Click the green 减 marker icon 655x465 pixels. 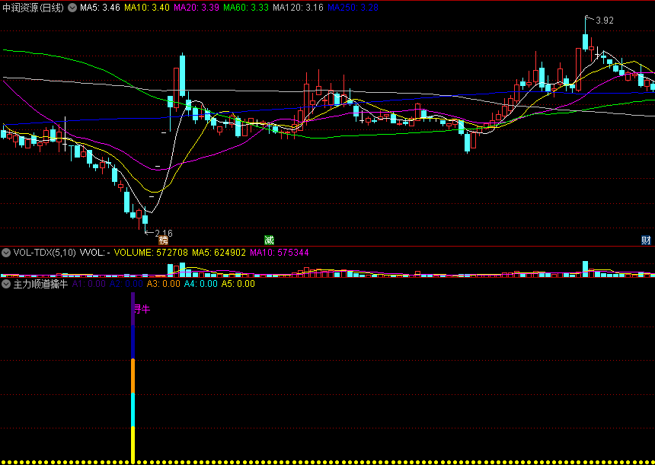coord(269,240)
